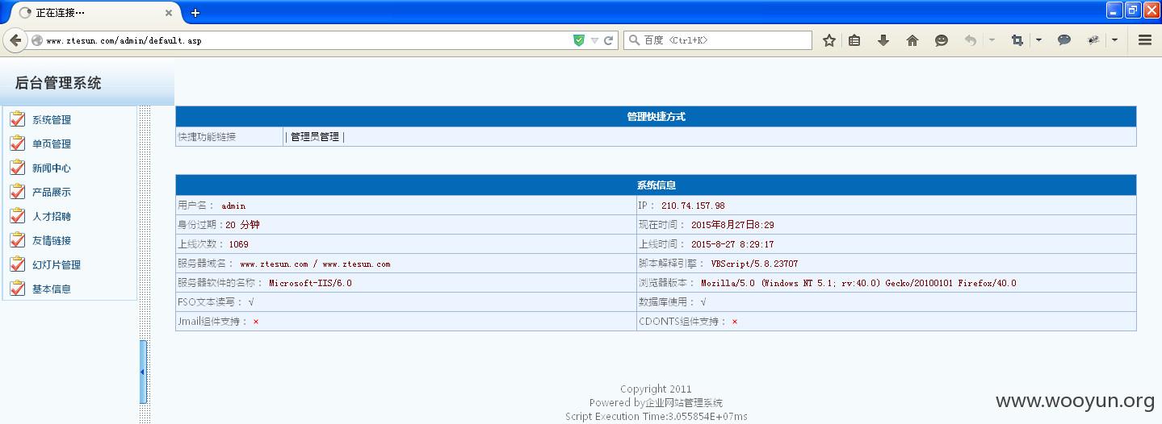The height and width of the screenshot is (424, 1162).
Task: Close the 正在连接 tab
Action: click(169, 13)
